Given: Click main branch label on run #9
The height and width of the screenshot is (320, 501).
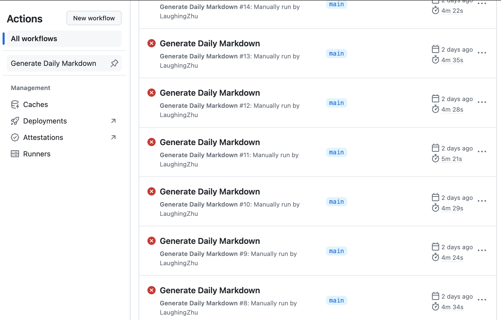Looking at the screenshot, I should pyautogui.click(x=337, y=251).
